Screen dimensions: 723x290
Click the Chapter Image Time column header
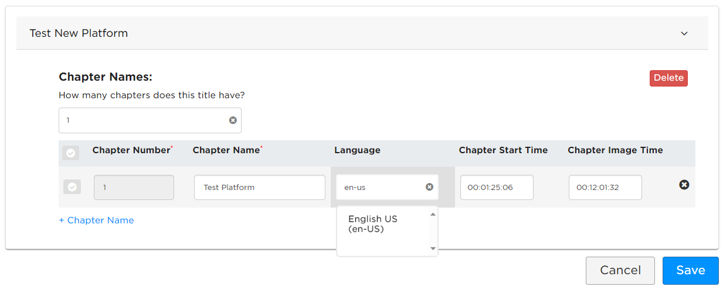tap(615, 150)
